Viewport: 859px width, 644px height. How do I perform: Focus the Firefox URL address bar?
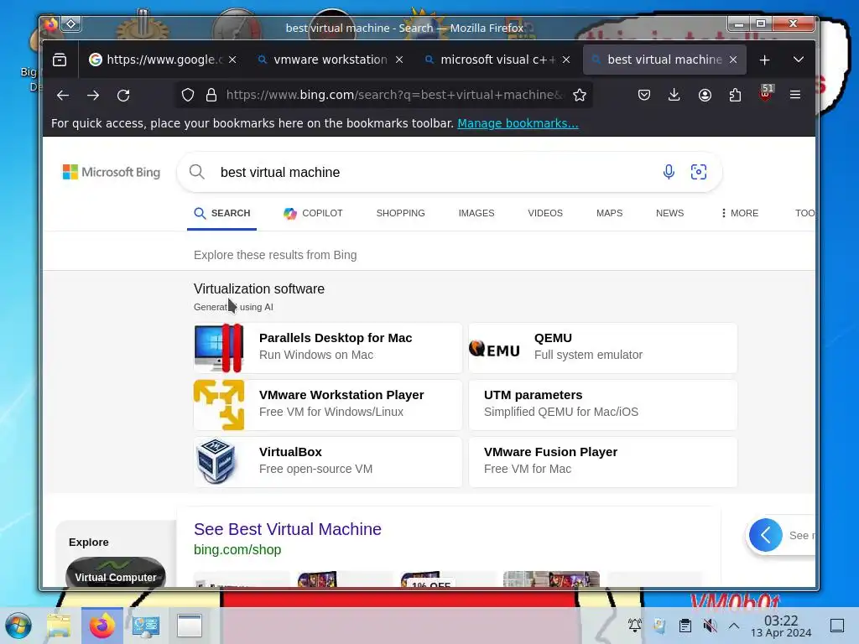pos(394,96)
